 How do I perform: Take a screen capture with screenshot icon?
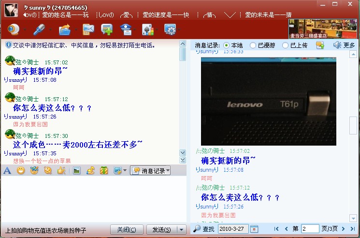(x=117, y=170)
